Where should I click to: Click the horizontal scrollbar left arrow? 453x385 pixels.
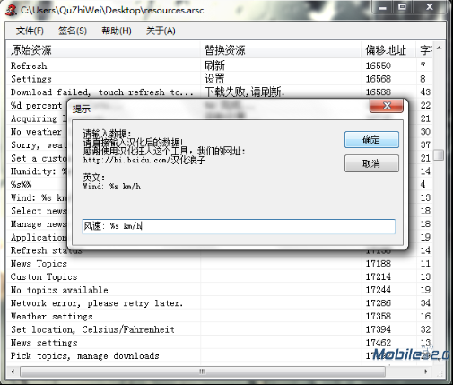point(13,372)
